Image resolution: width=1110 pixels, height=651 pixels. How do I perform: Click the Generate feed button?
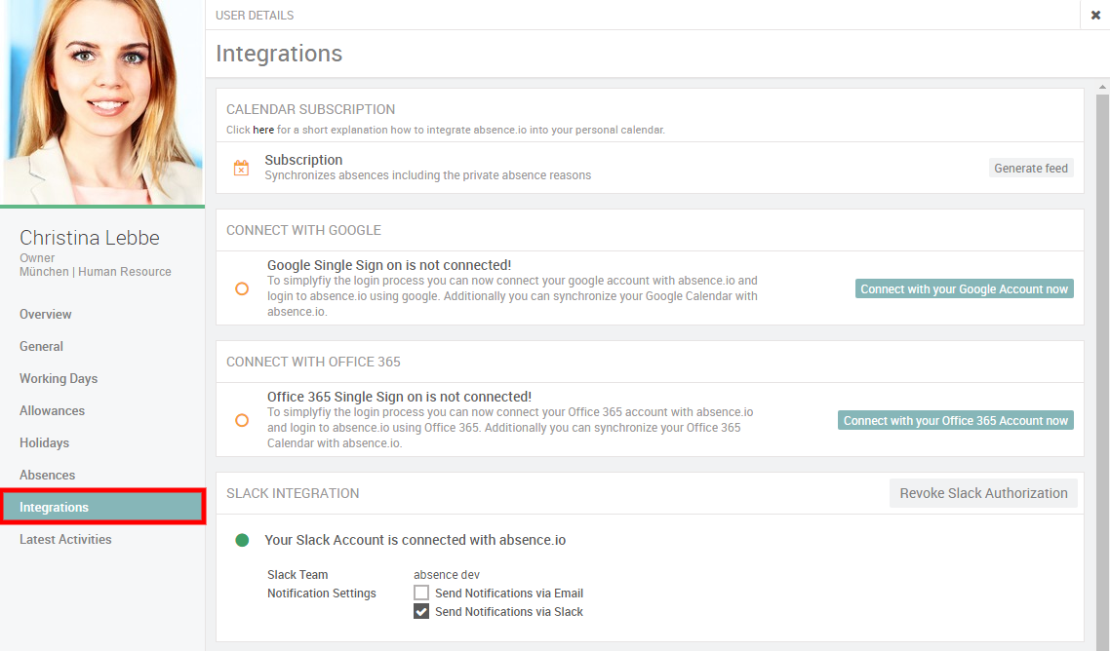[1031, 168]
